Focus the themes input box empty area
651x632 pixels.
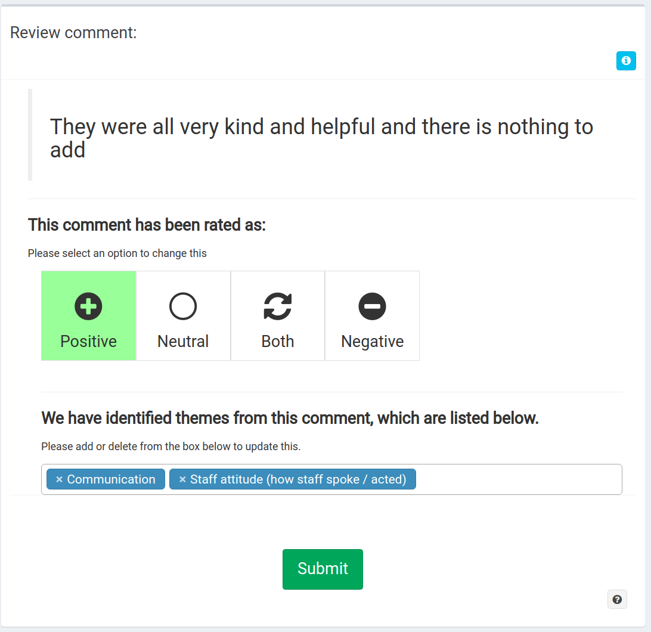tap(518, 479)
